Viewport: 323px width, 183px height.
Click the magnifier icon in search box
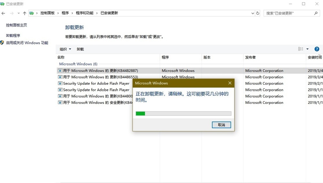(x=316, y=13)
